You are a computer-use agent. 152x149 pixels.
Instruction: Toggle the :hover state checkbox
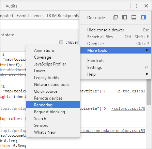tap(61, 42)
